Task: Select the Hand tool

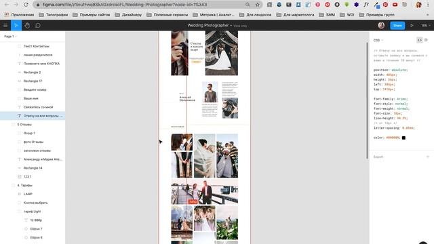Action: coord(27,26)
